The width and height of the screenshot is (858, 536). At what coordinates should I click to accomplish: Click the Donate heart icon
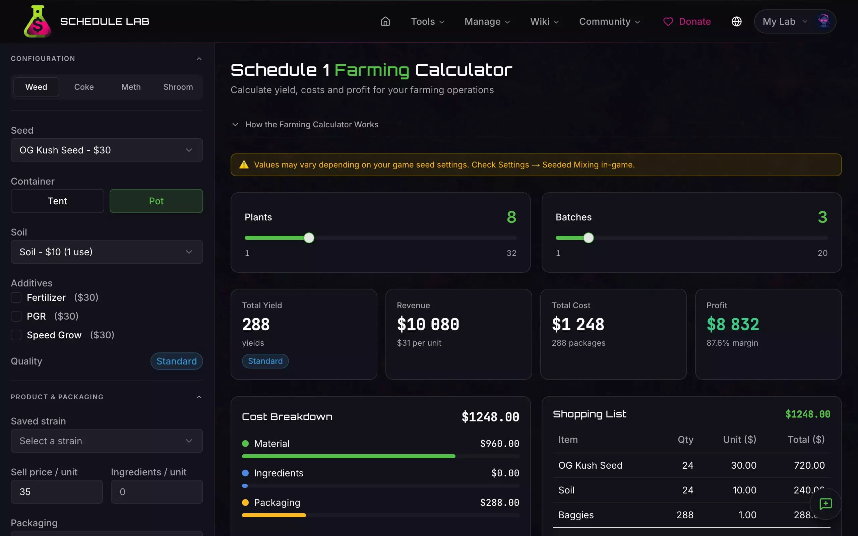pyautogui.click(x=668, y=22)
